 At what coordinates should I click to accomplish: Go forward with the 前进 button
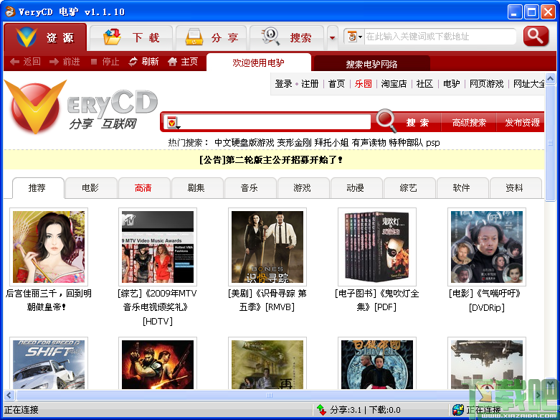tap(65, 62)
